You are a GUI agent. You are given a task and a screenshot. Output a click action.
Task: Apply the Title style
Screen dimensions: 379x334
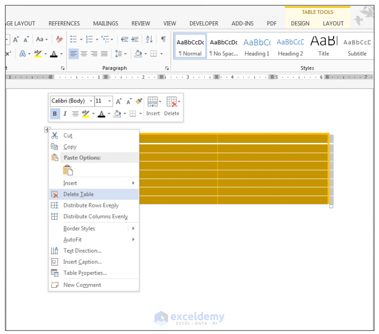(x=324, y=47)
